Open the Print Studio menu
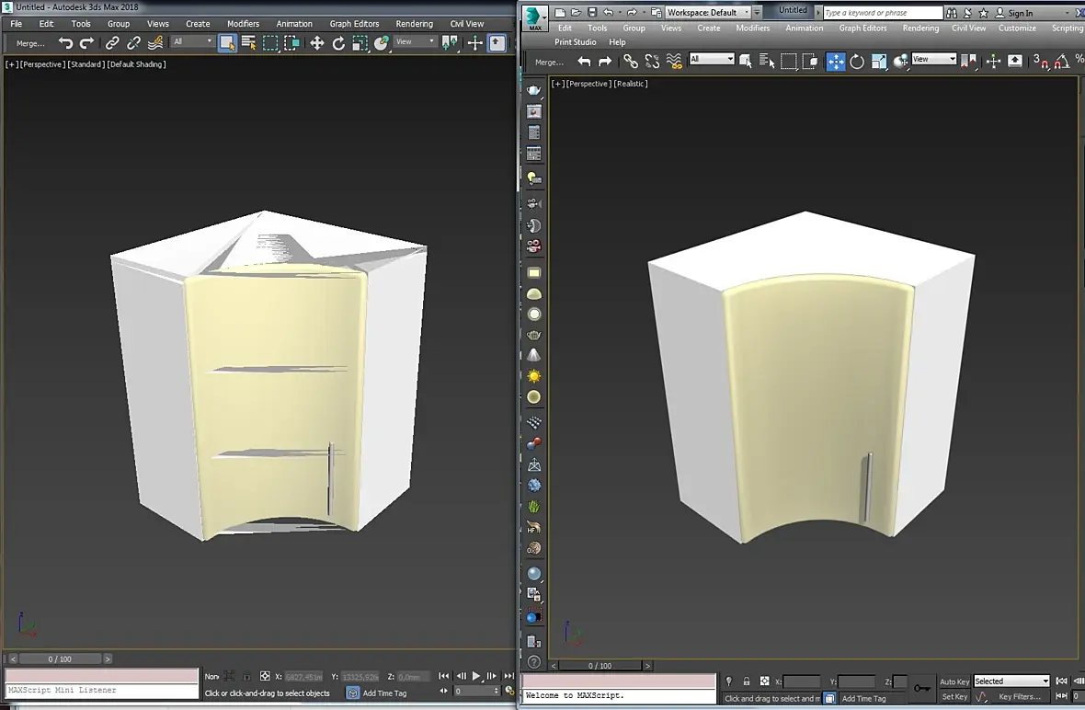The height and width of the screenshot is (710, 1085). pos(575,42)
